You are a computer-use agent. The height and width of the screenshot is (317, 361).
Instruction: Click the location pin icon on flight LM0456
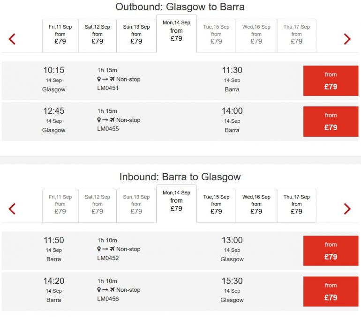pyautogui.click(x=99, y=290)
